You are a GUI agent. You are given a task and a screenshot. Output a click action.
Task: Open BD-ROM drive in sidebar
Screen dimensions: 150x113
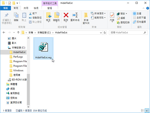tap(17, 80)
